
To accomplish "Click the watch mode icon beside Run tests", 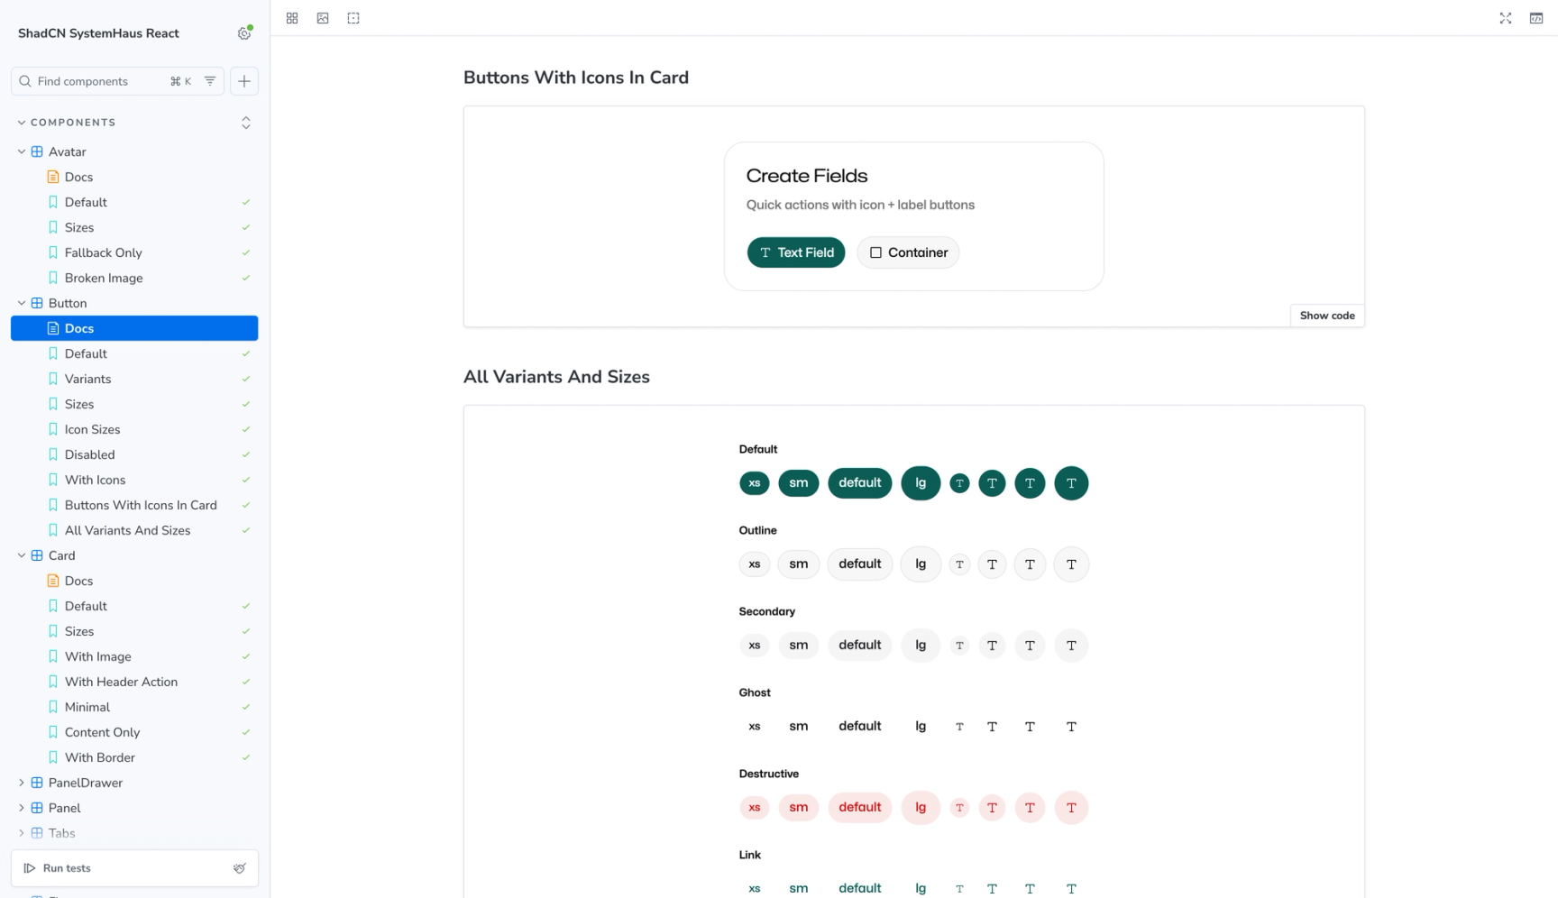I will [240, 868].
